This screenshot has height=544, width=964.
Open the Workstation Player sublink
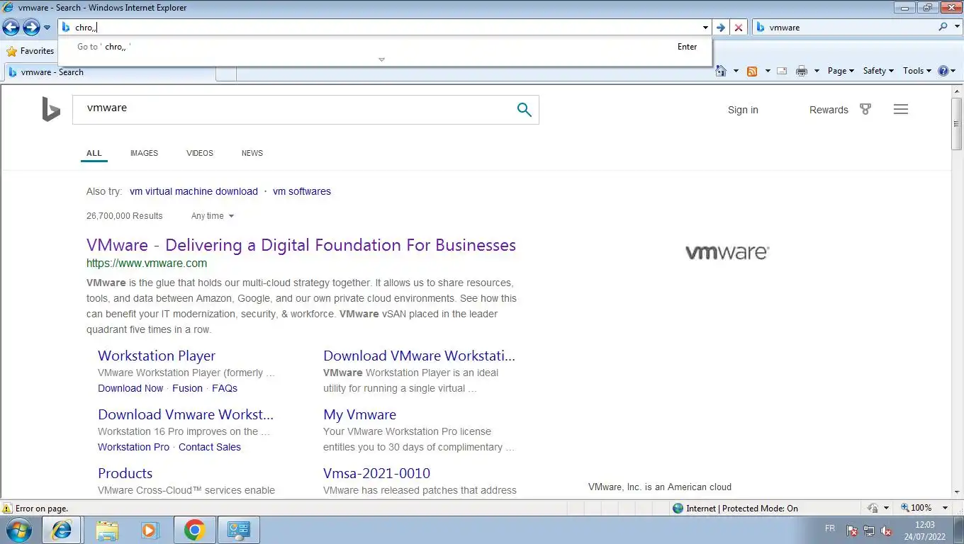pyautogui.click(x=157, y=356)
